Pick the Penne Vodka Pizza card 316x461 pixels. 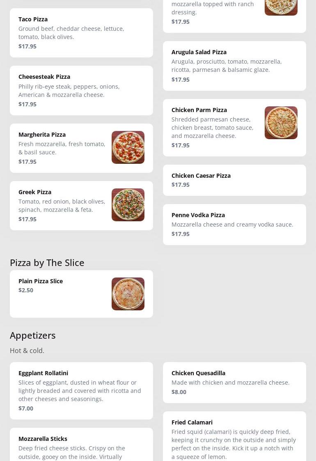[234, 225]
